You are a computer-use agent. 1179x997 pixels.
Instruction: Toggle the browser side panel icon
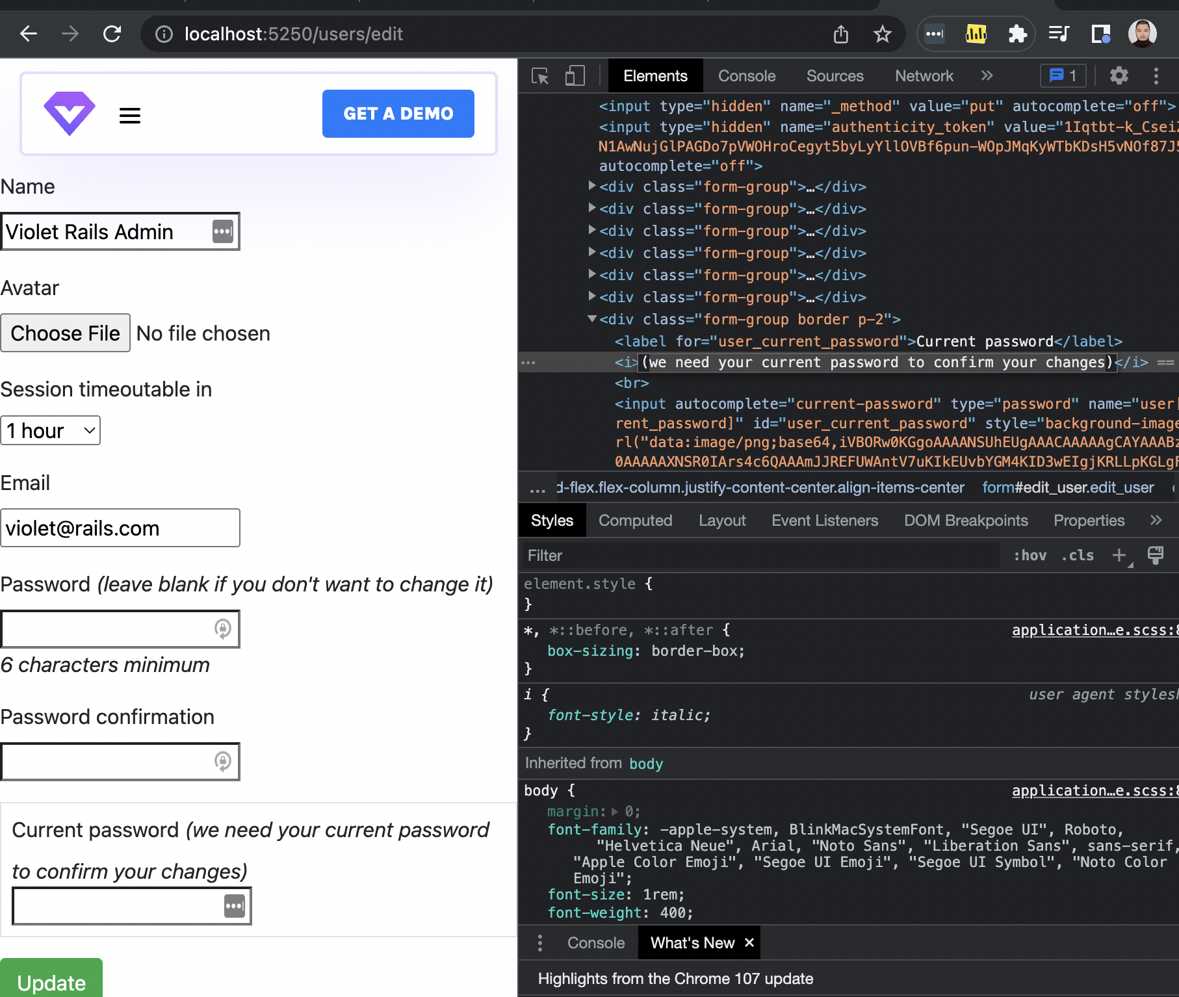pyautogui.click(x=1100, y=34)
